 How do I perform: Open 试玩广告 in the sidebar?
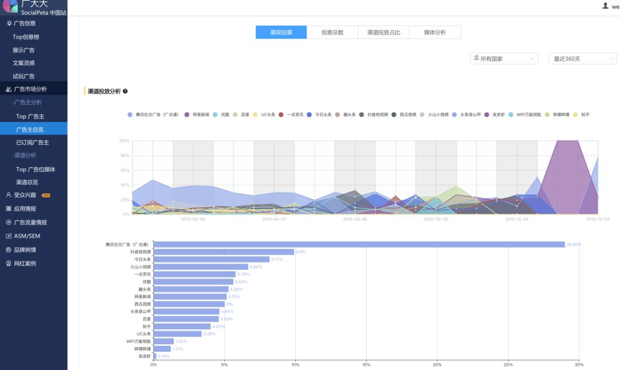[x=24, y=76]
